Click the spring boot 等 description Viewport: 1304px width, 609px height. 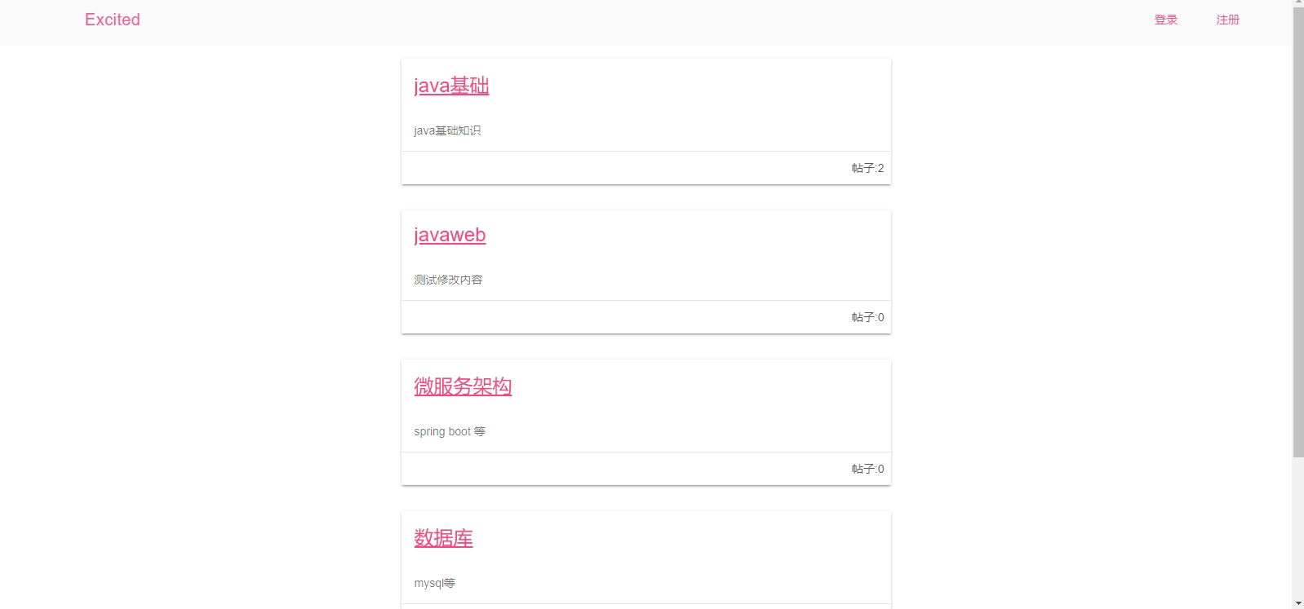(x=450, y=431)
